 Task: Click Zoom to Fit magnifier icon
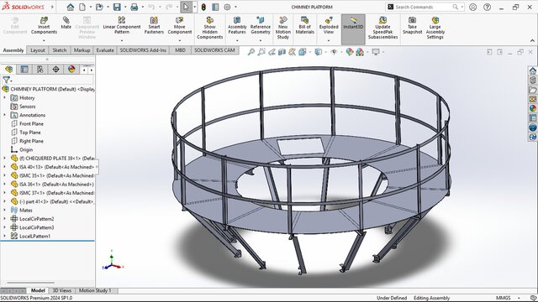click(251, 52)
